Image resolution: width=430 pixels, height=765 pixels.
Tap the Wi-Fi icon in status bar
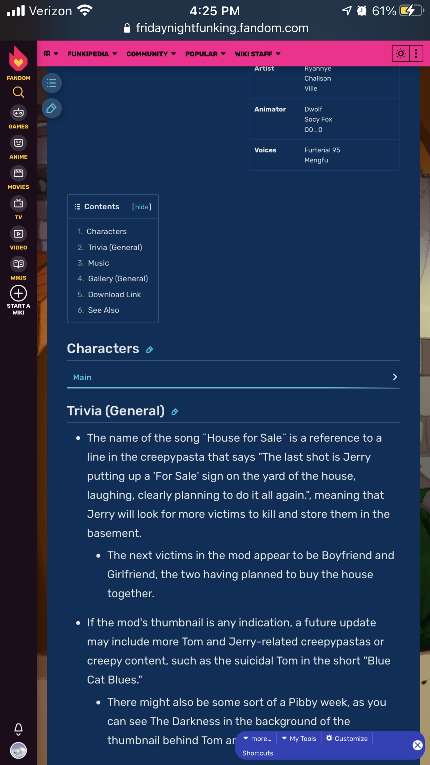85,10
